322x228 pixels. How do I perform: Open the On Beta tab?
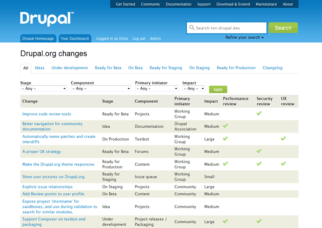tap(135, 68)
